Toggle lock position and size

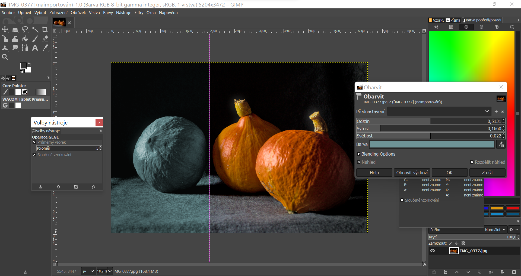click(x=457, y=243)
